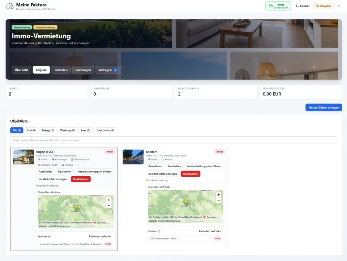Filter the list by Alle (2)

point(17,130)
